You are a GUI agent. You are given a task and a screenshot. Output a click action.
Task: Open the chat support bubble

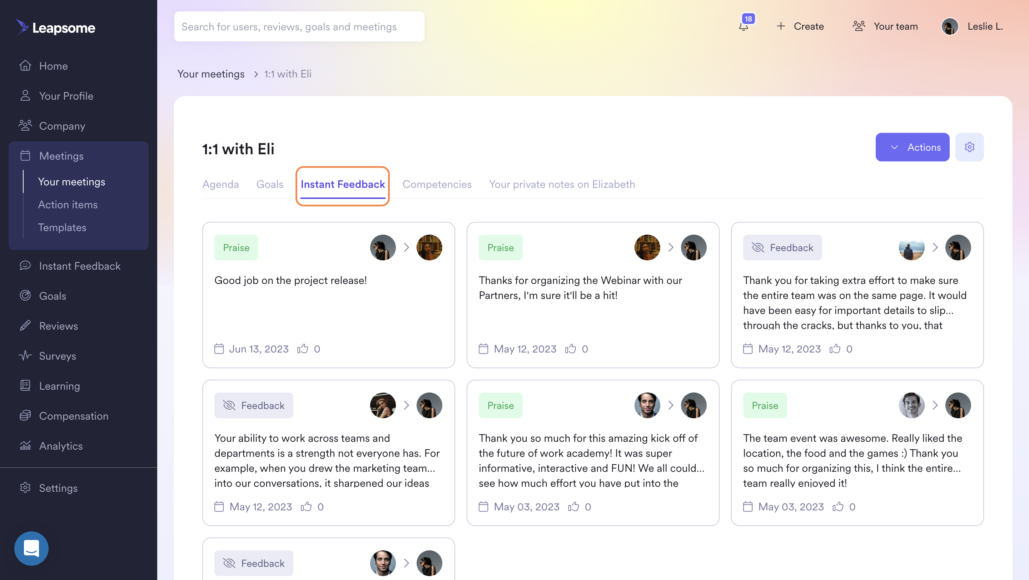(x=31, y=549)
